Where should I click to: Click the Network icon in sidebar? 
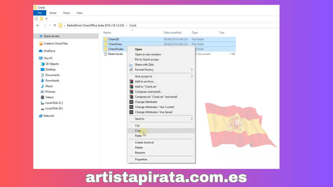tap(41, 116)
